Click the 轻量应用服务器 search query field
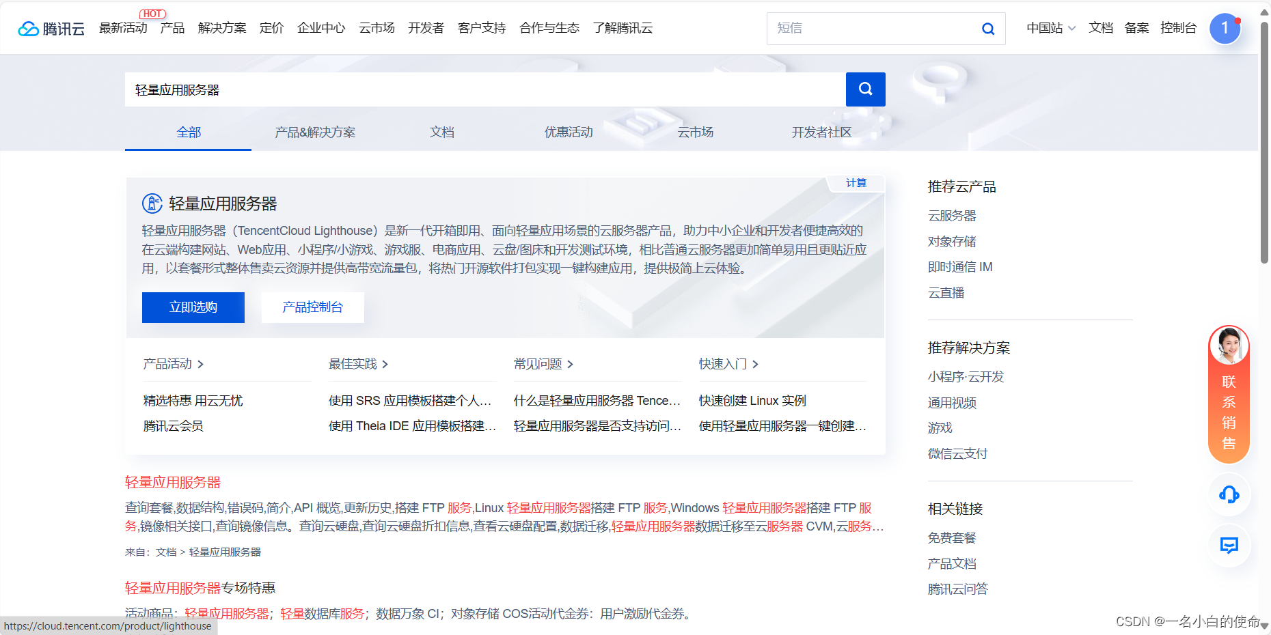Viewport: 1271px width, 635px height. 485,89
